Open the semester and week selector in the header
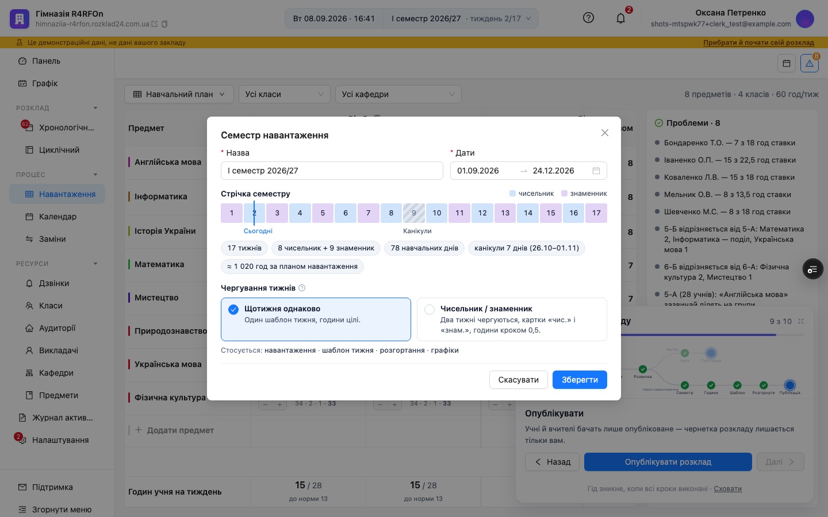 [x=461, y=18]
